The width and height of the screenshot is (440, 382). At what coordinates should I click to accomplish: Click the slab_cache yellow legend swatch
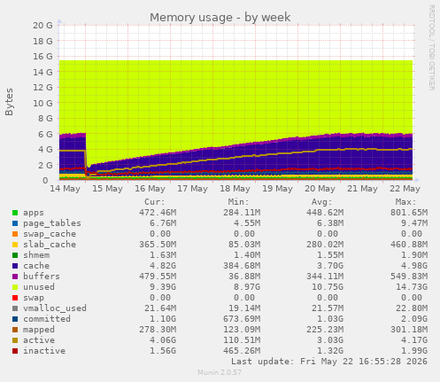pos(15,245)
